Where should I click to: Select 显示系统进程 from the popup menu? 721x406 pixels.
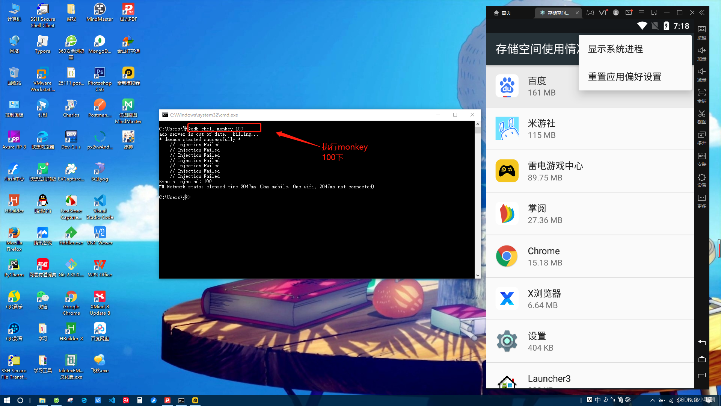tap(615, 49)
